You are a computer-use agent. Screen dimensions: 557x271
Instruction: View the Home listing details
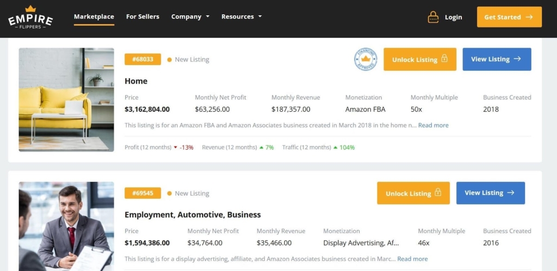[x=497, y=59]
